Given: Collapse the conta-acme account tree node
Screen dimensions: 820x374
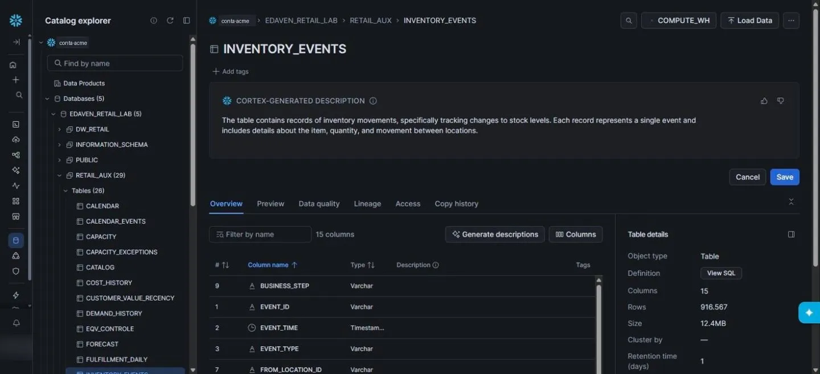Looking at the screenshot, I should click(x=40, y=43).
